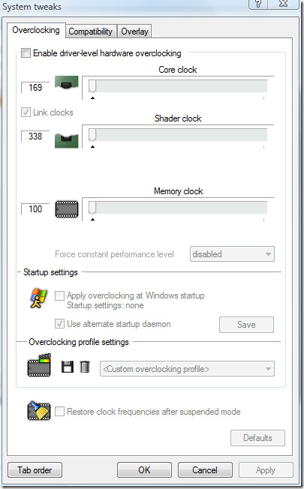Click the Windows startup figure icon
Viewport: 304px width, 489px height.
tap(38, 298)
